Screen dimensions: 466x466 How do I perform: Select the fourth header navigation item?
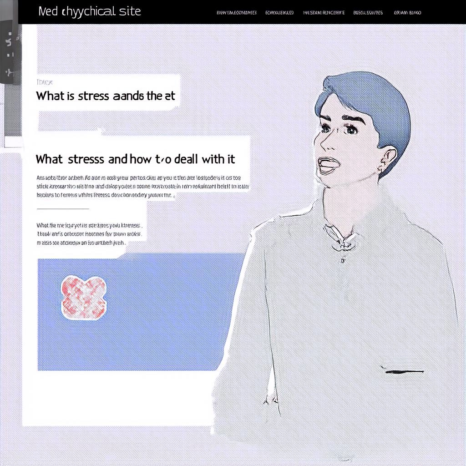(x=368, y=12)
